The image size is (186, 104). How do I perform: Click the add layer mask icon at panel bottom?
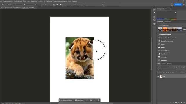coord(176,103)
